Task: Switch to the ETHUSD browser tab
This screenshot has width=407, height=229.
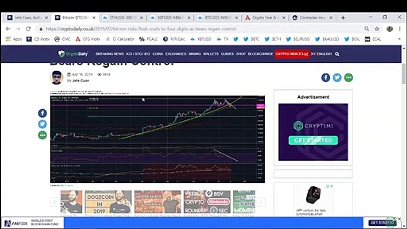Action: click(123, 18)
